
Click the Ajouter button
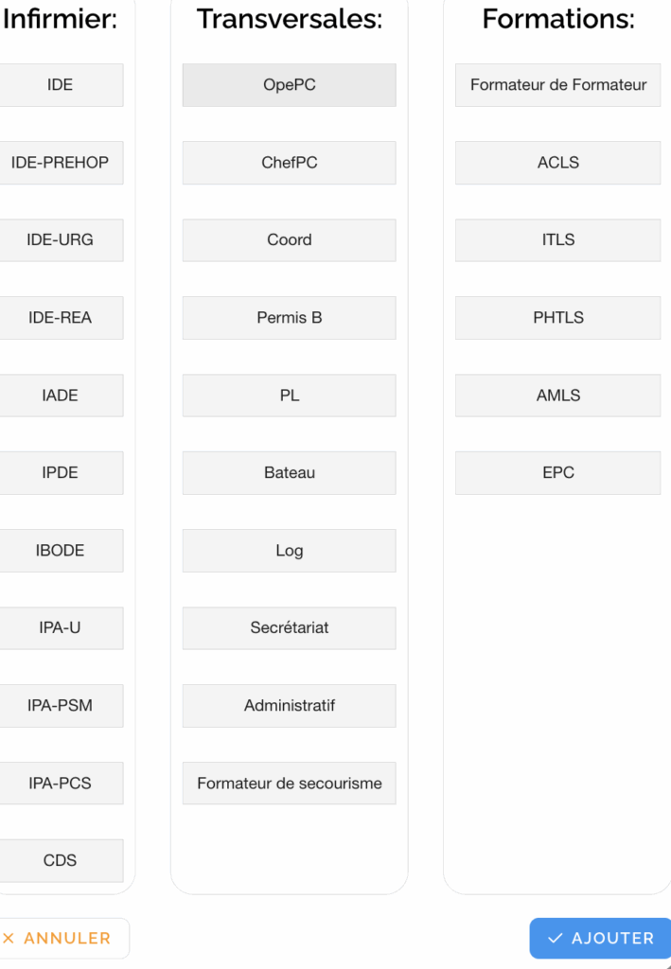coord(600,938)
